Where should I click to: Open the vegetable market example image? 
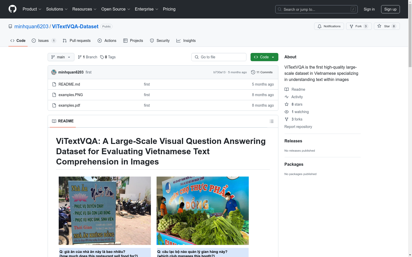[203, 210]
